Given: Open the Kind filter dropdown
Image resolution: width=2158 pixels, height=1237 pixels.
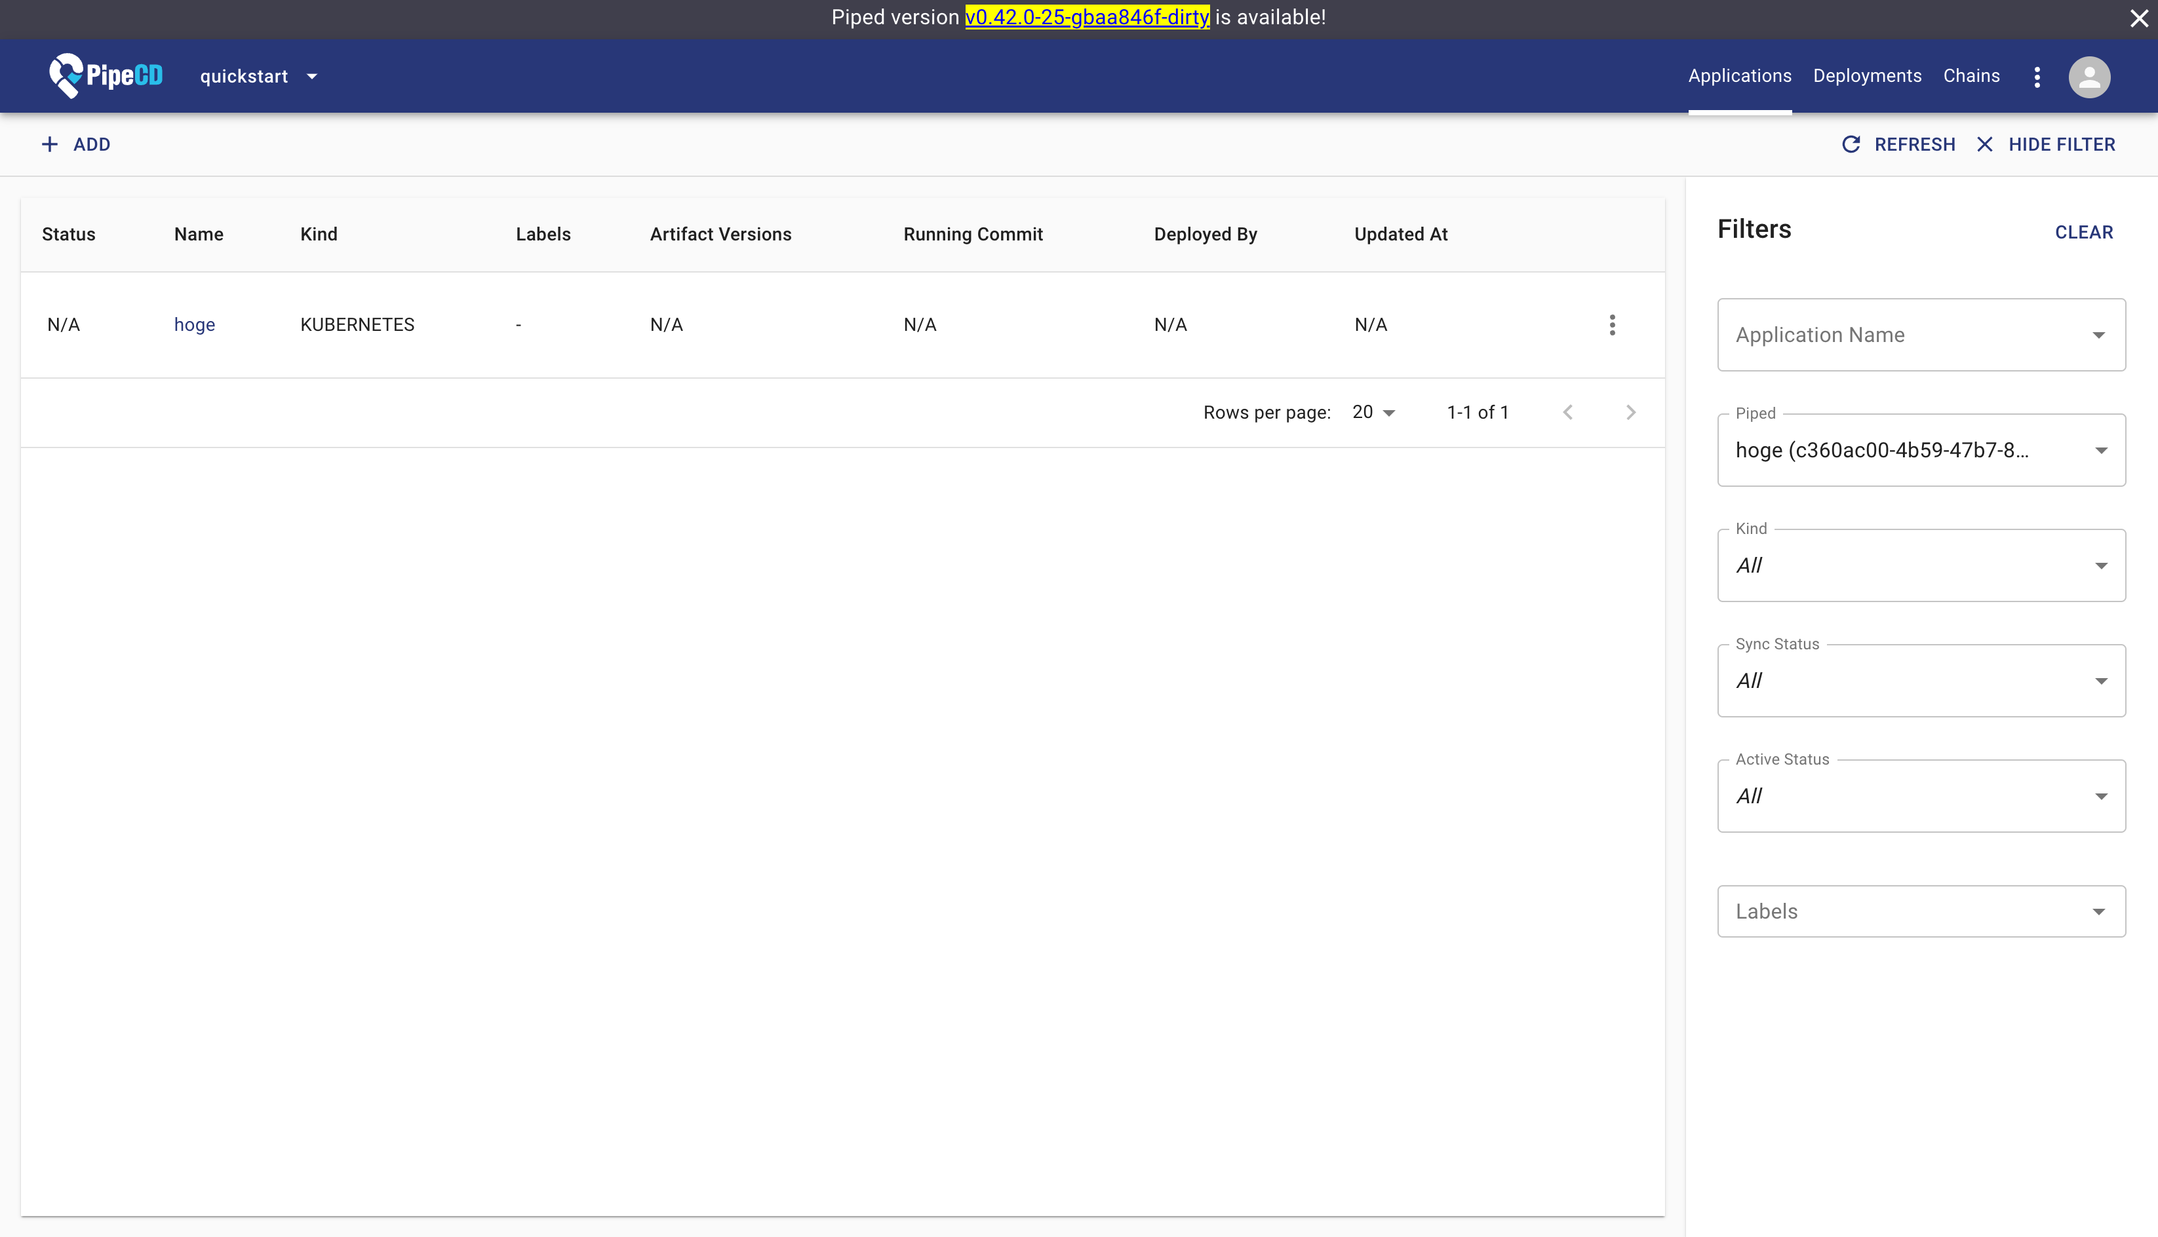Looking at the screenshot, I should pyautogui.click(x=1921, y=565).
